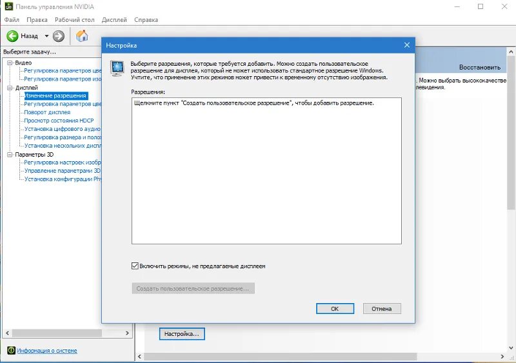The height and width of the screenshot is (363, 516).
Task: Select 'Поворот дисплея' tree item
Action: (47, 112)
